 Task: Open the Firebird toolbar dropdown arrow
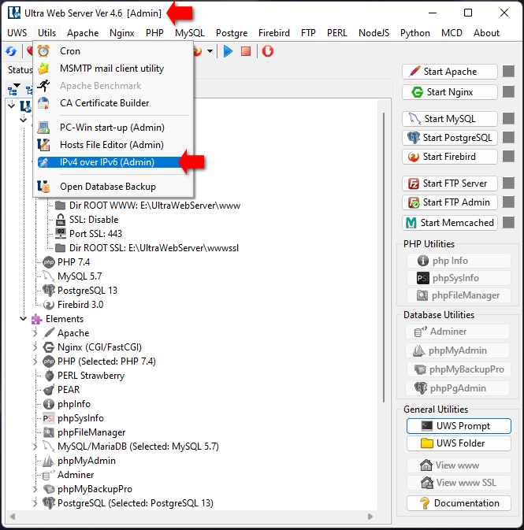pyautogui.click(x=210, y=51)
